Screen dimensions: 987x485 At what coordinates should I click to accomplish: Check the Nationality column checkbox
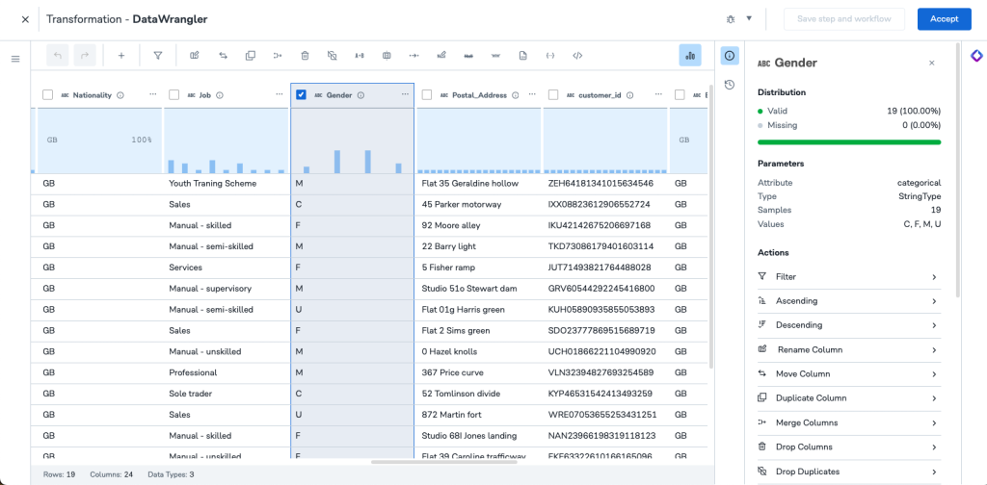point(48,95)
